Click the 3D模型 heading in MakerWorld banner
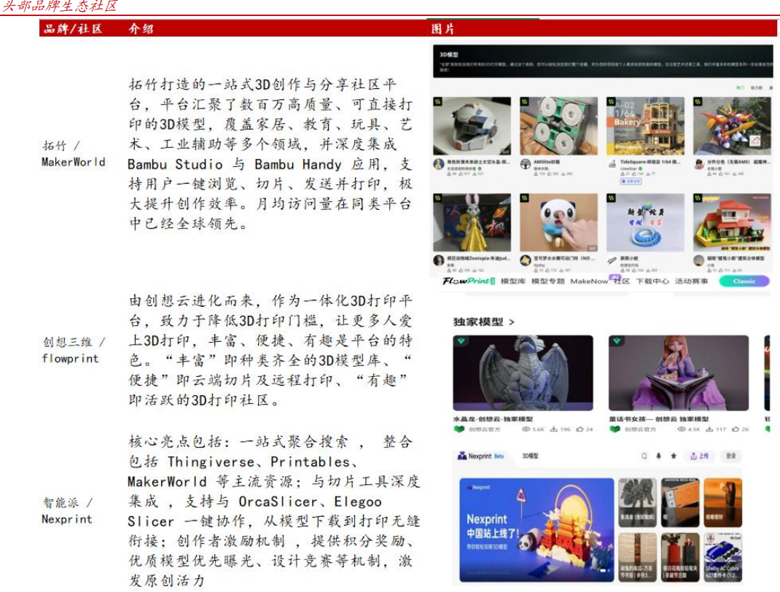The image size is (780, 592). click(x=449, y=55)
